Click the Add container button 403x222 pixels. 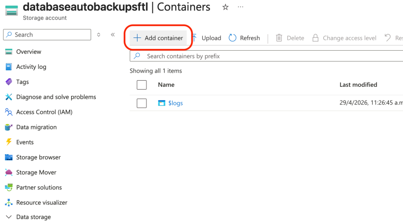(158, 38)
